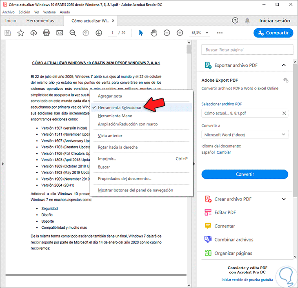Switch to the Herramientas tab
This screenshot has height=288, width=298.
point(40,20)
